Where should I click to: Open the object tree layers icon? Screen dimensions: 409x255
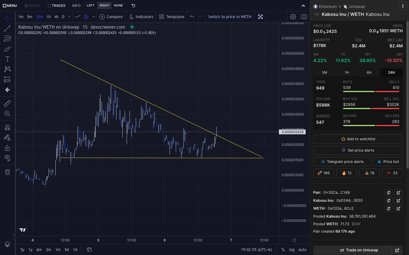(x=7, y=244)
